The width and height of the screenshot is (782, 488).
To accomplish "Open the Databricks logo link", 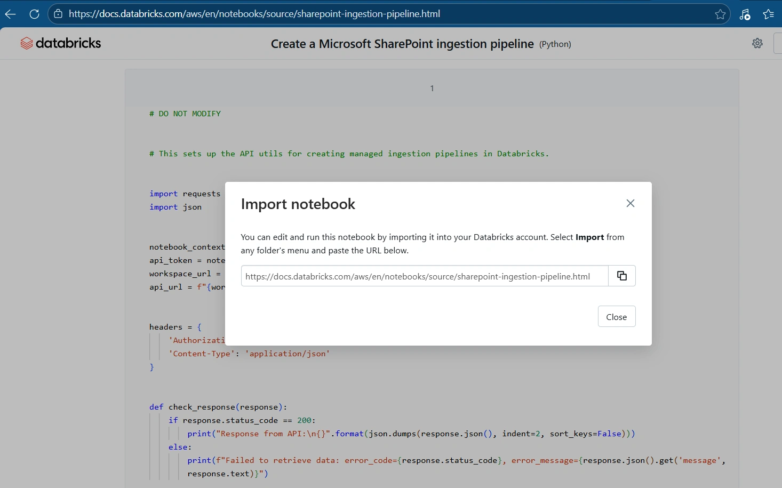I will click(60, 43).
